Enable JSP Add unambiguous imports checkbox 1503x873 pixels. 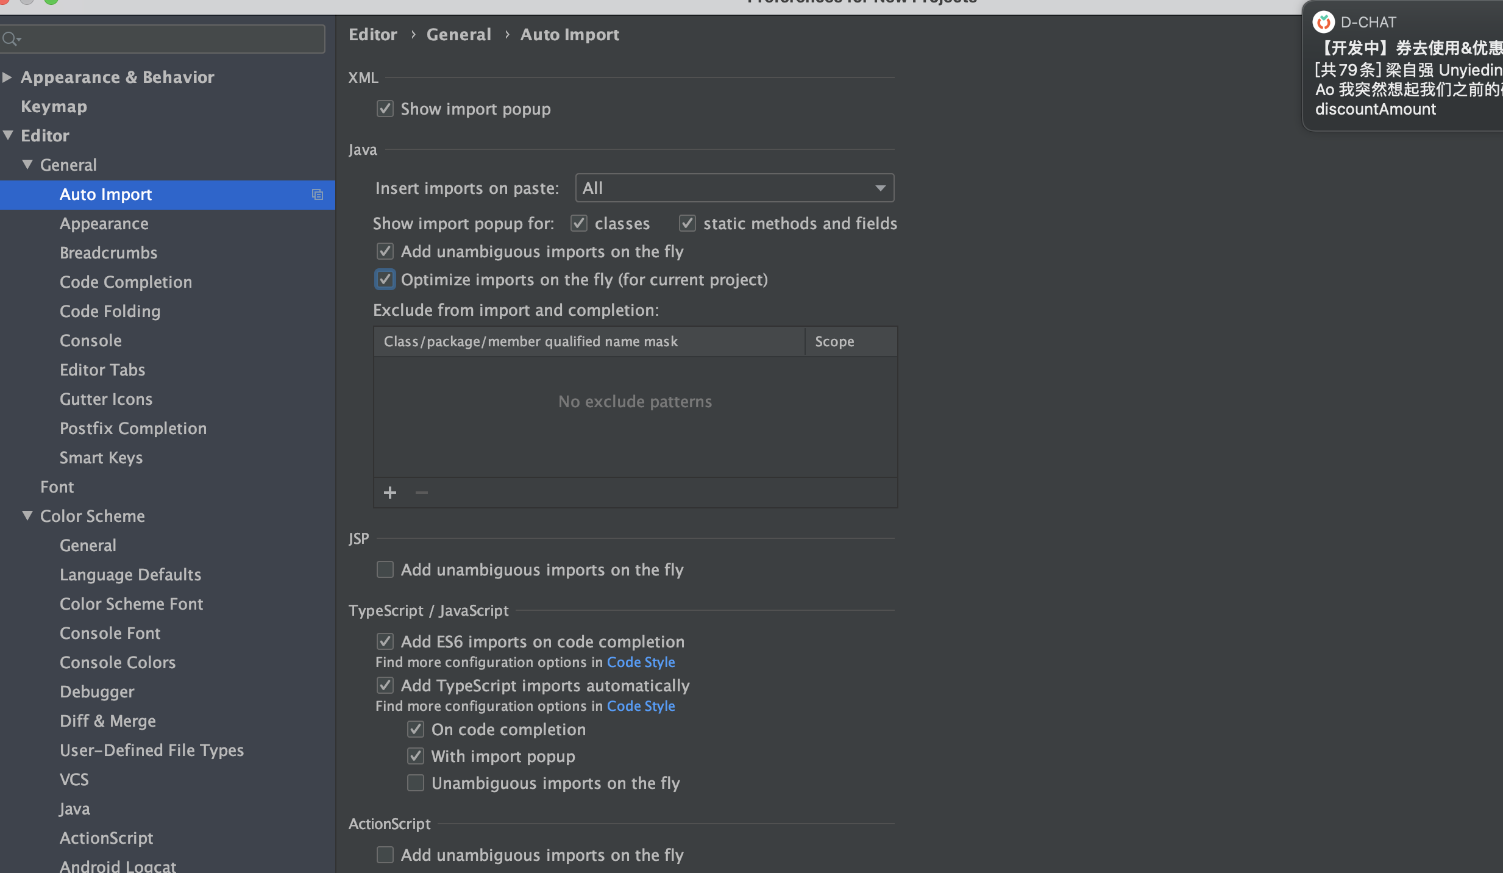click(385, 569)
